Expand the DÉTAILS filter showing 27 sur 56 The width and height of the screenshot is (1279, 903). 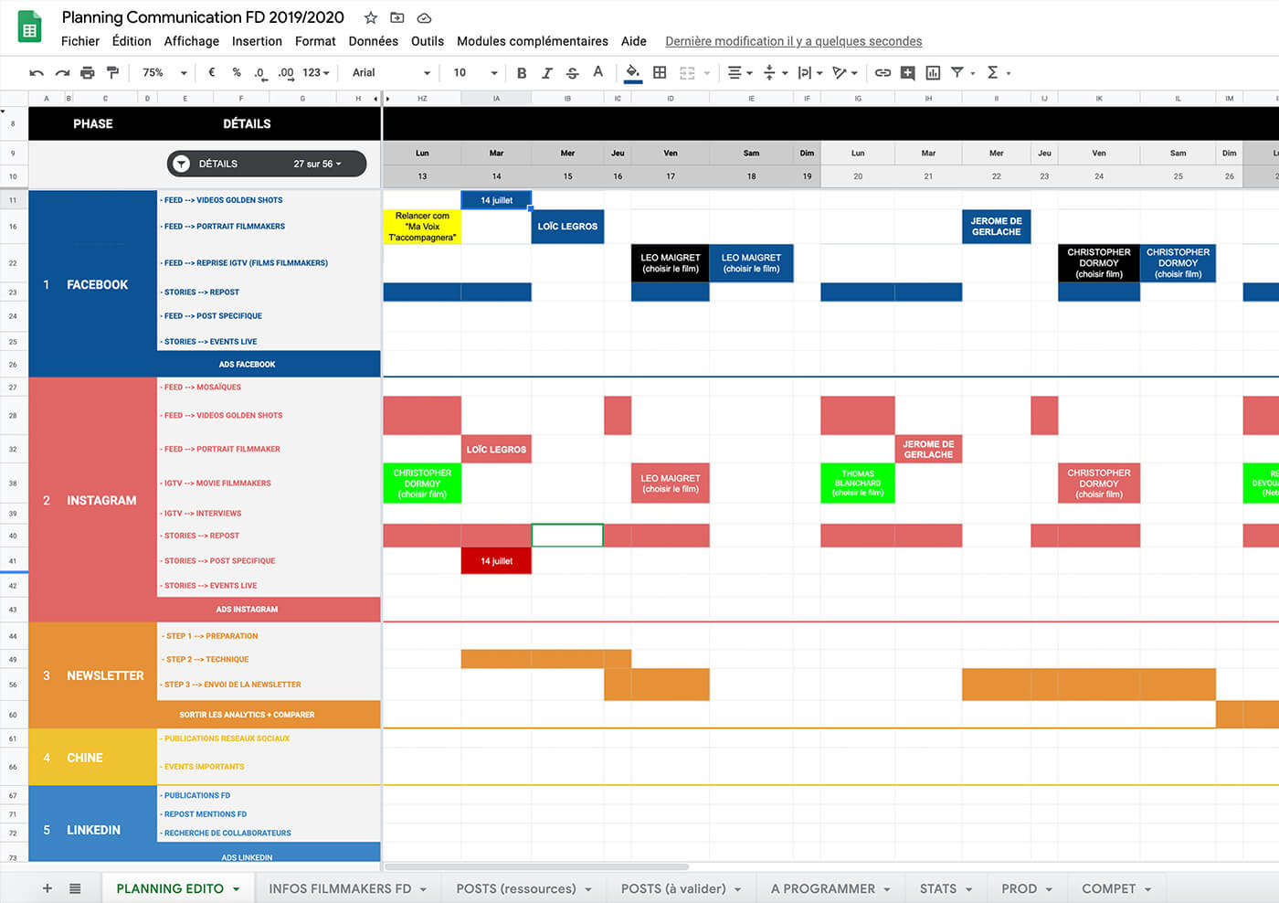coord(267,164)
